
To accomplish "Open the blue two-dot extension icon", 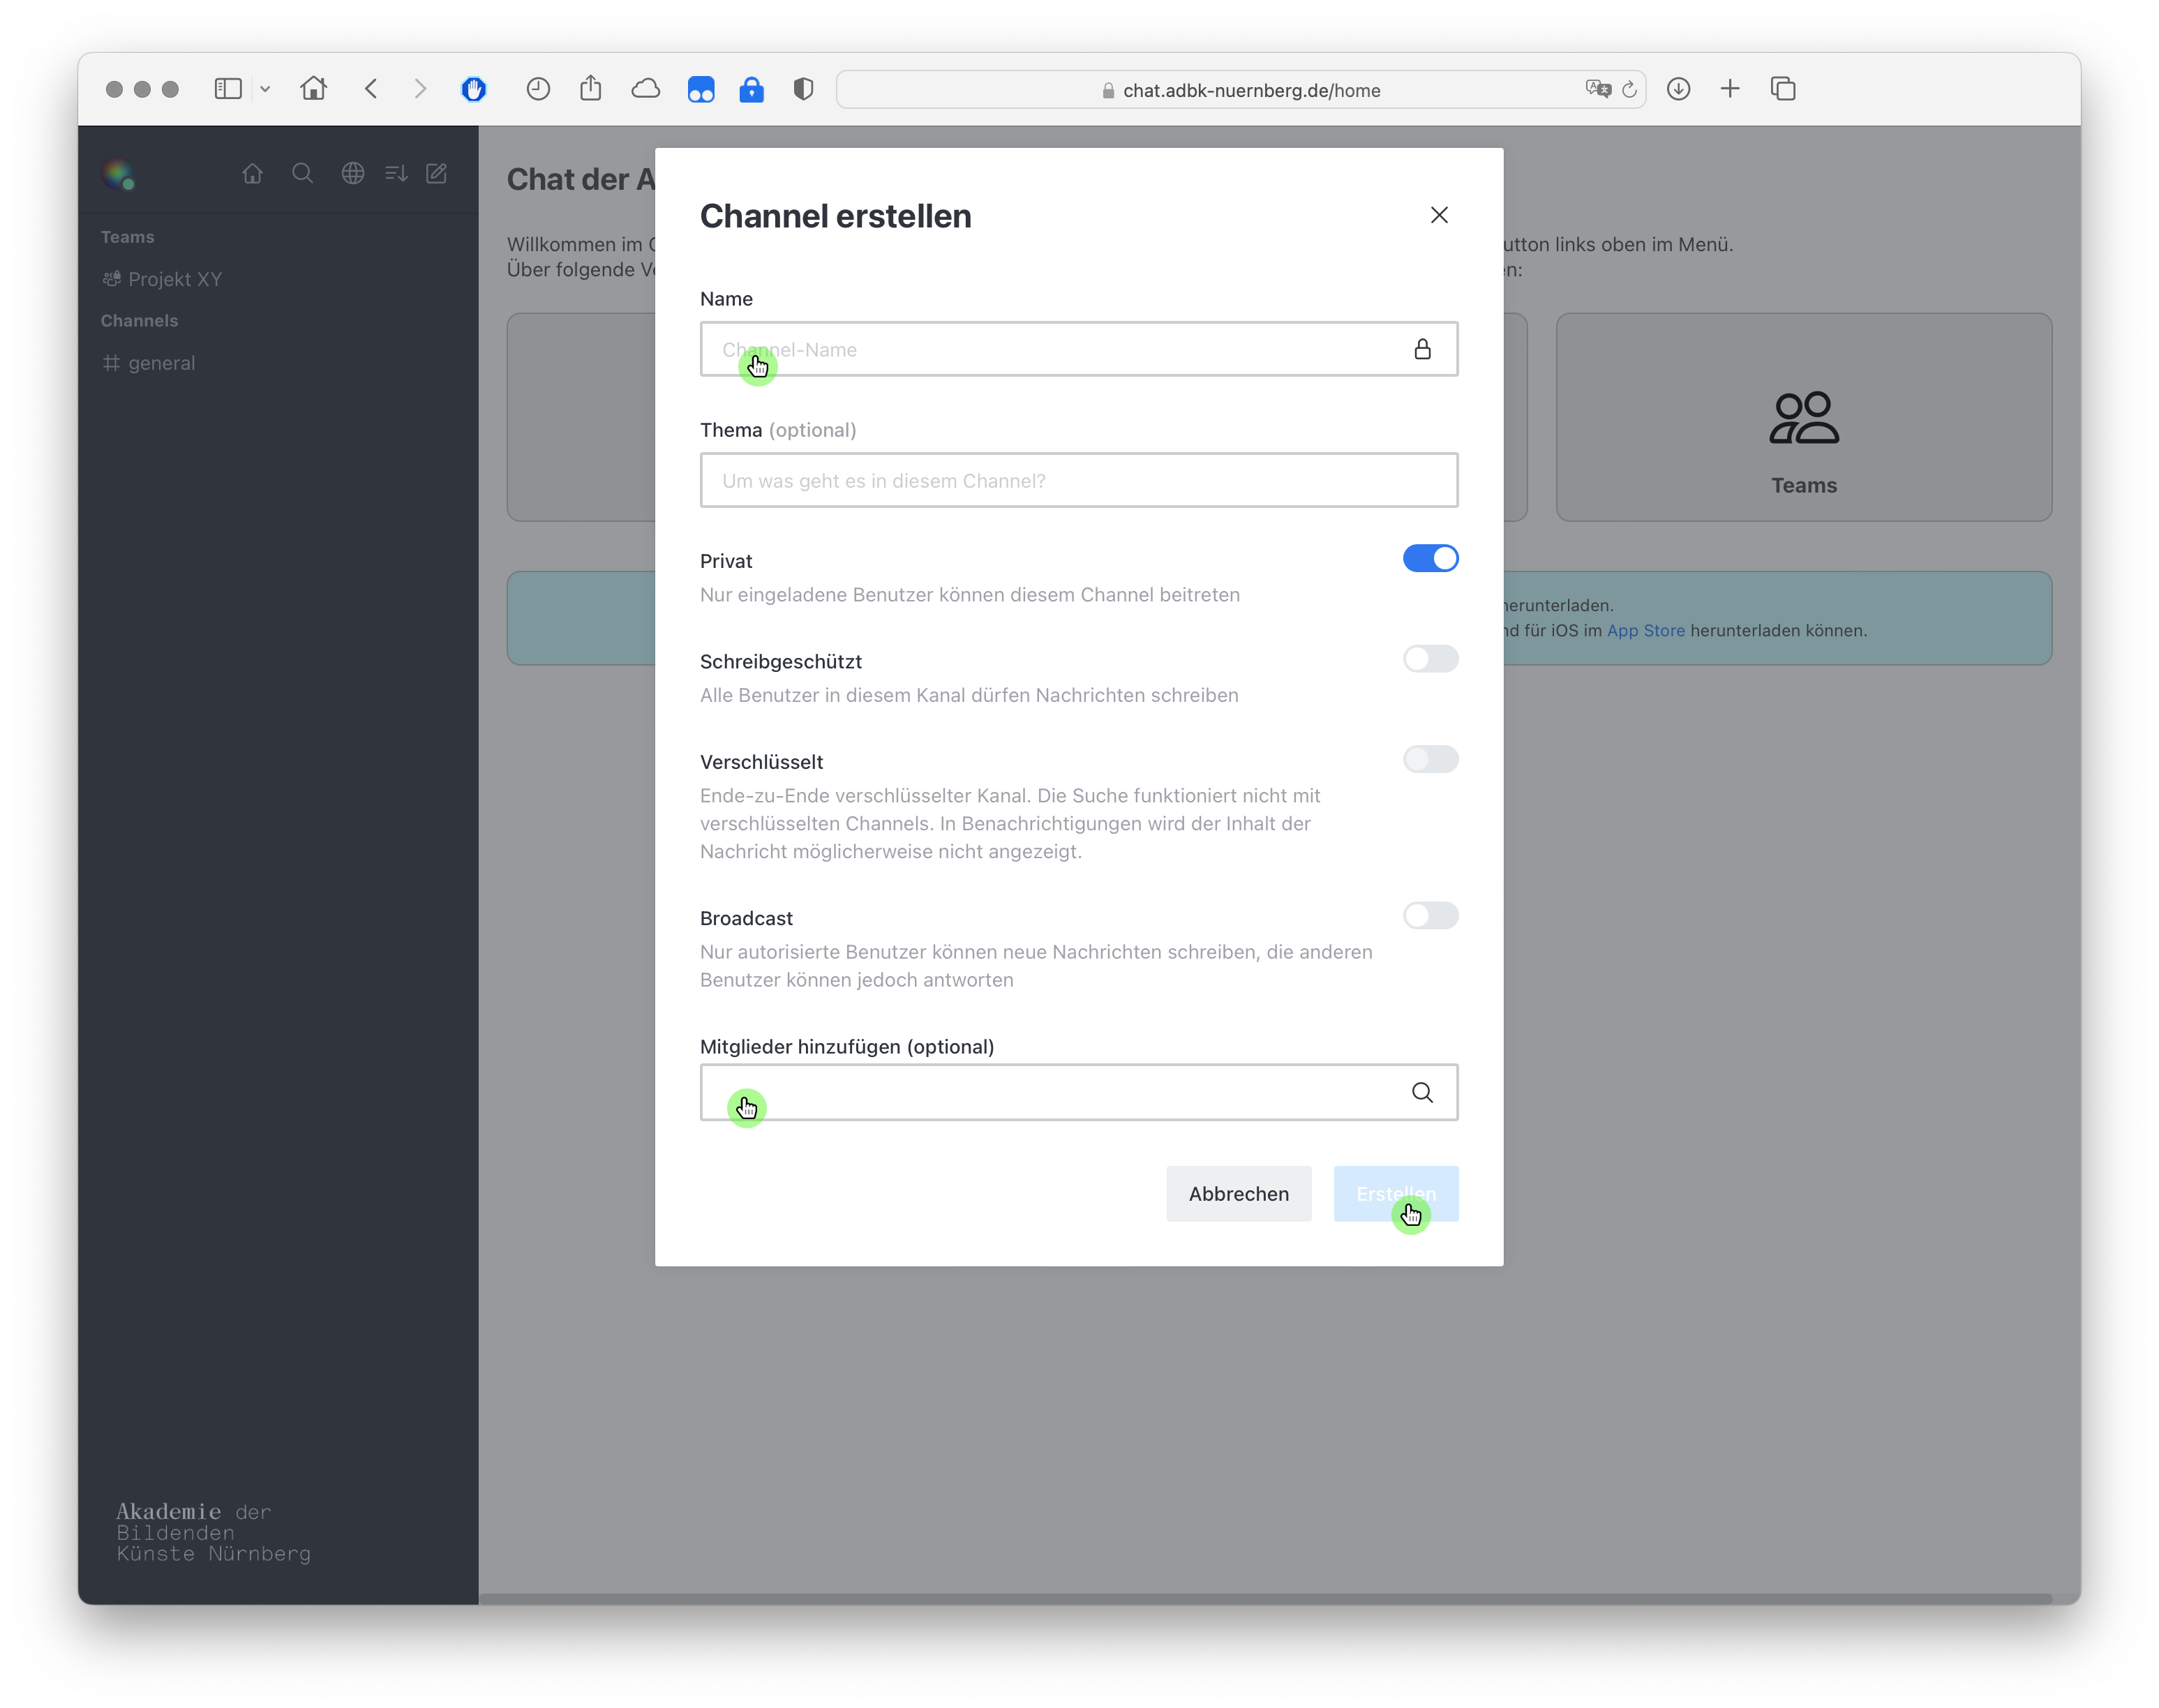I will tap(701, 89).
